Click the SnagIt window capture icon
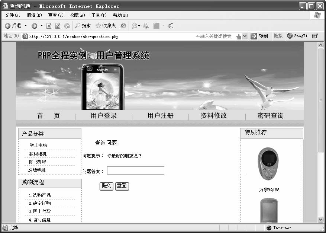 [x=315, y=36]
